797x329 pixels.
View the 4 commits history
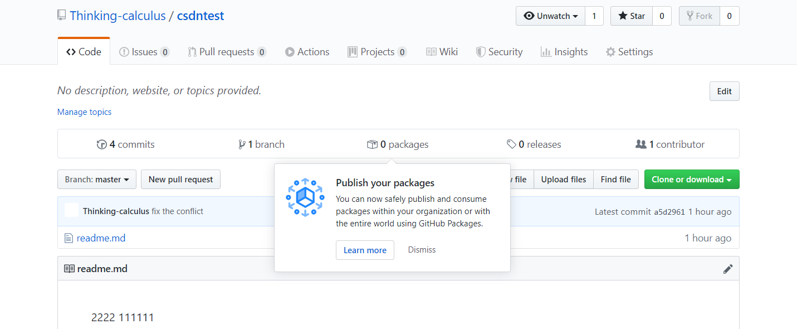click(x=126, y=144)
